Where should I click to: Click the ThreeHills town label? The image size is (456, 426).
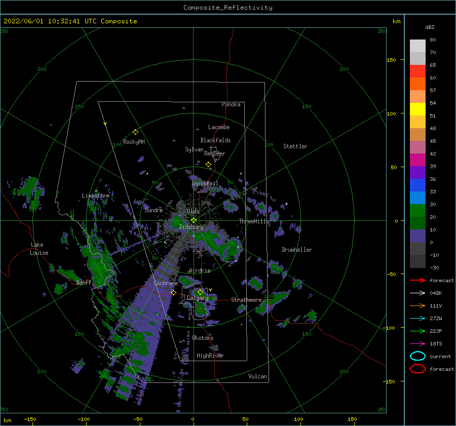(x=254, y=221)
